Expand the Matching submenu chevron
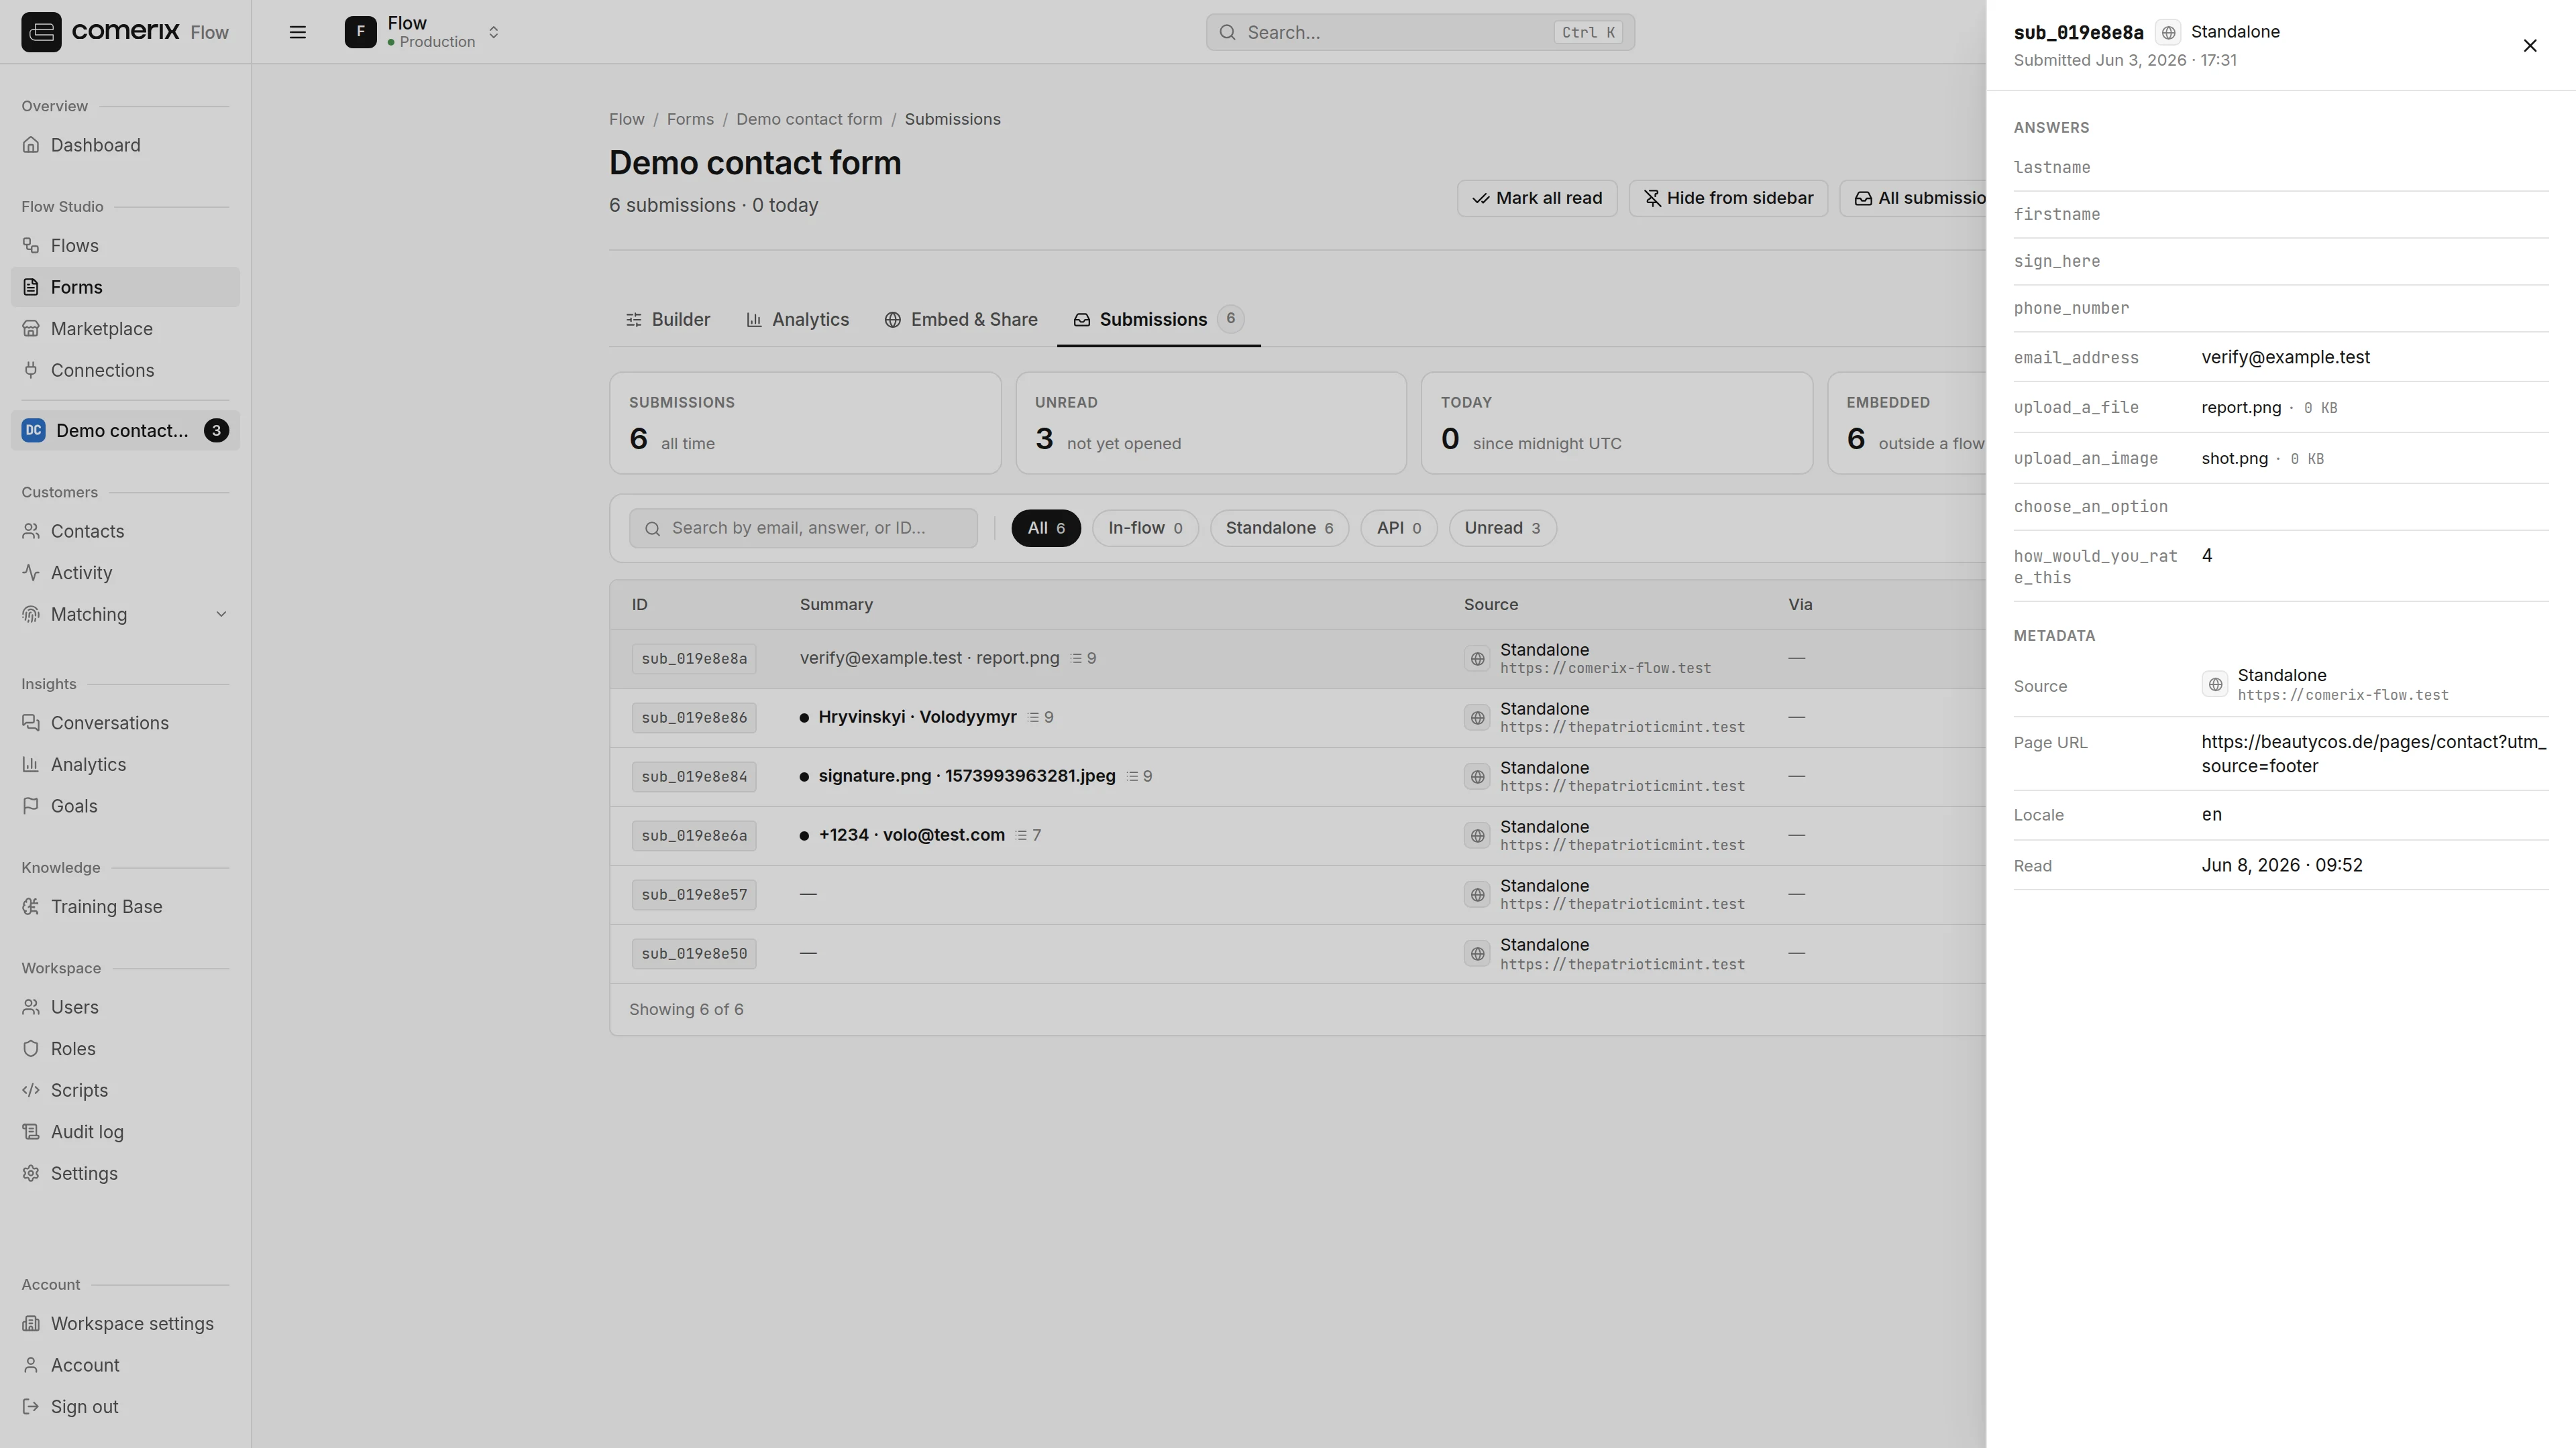 coord(221,615)
